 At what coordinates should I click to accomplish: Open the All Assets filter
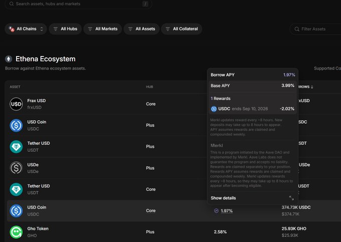[x=141, y=29]
